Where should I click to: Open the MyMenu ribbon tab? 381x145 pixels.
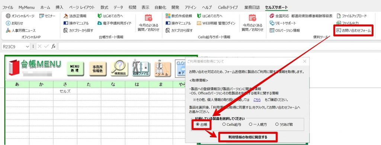coord(26,7)
